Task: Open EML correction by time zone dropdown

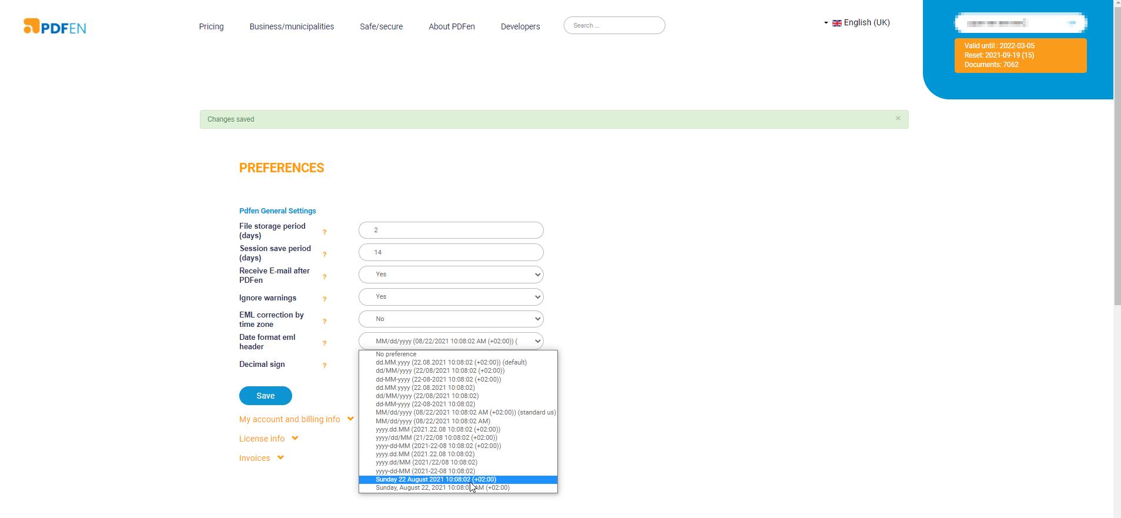Action: (x=451, y=319)
